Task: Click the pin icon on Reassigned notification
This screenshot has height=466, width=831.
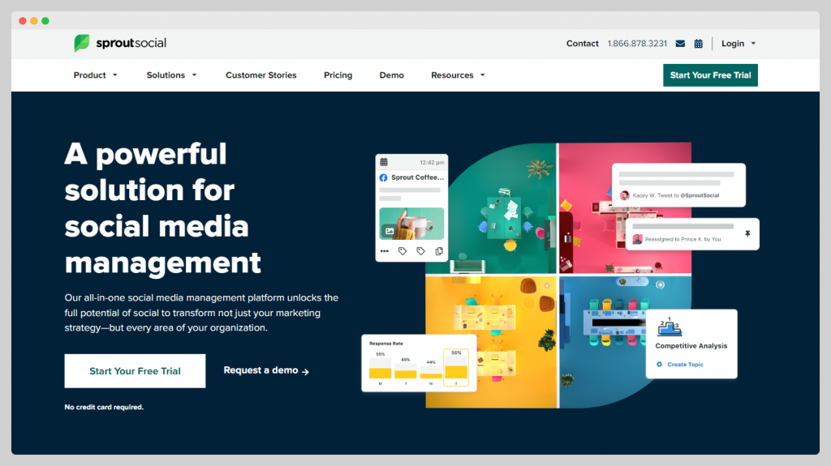Action: tap(747, 234)
